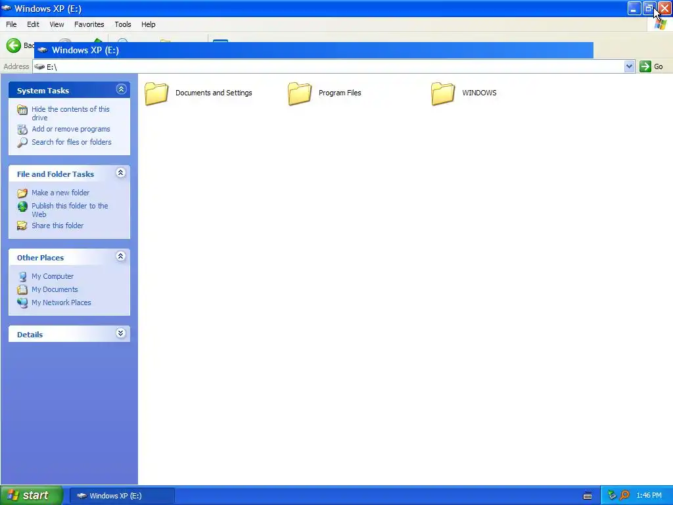Click the Program Files folder name
This screenshot has height=505, width=673.
pos(340,93)
